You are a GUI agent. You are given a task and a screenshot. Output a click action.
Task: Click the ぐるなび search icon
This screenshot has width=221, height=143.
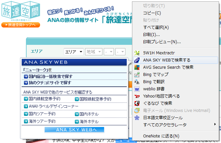point(137,104)
